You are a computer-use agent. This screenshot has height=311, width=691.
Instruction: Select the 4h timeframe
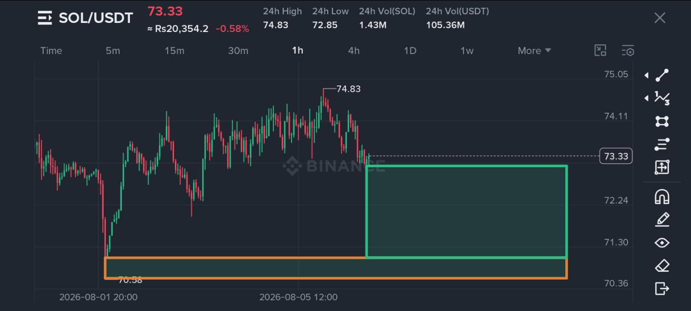(x=354, y=51)
